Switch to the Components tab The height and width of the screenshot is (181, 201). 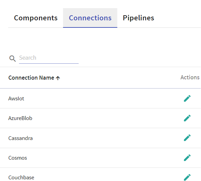[36, 18]
